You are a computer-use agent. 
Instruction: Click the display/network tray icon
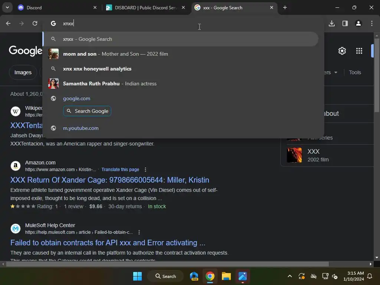click(x=325, y=276)
